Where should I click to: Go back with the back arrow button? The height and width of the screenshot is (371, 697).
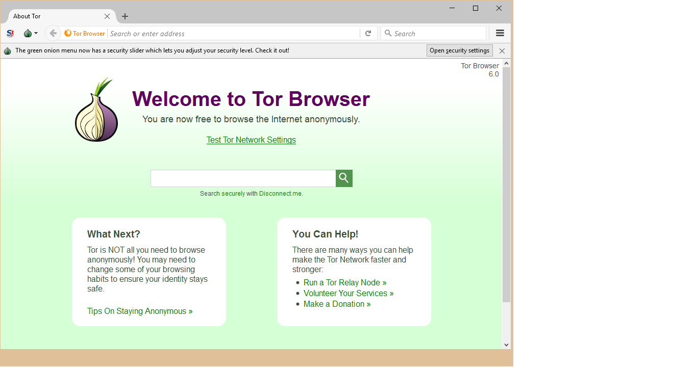tap(53, 34)
